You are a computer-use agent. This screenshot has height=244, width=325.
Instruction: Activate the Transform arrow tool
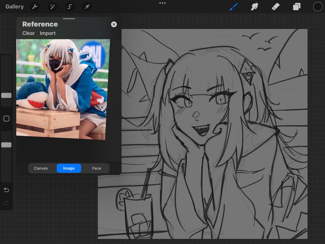(87, 7)
